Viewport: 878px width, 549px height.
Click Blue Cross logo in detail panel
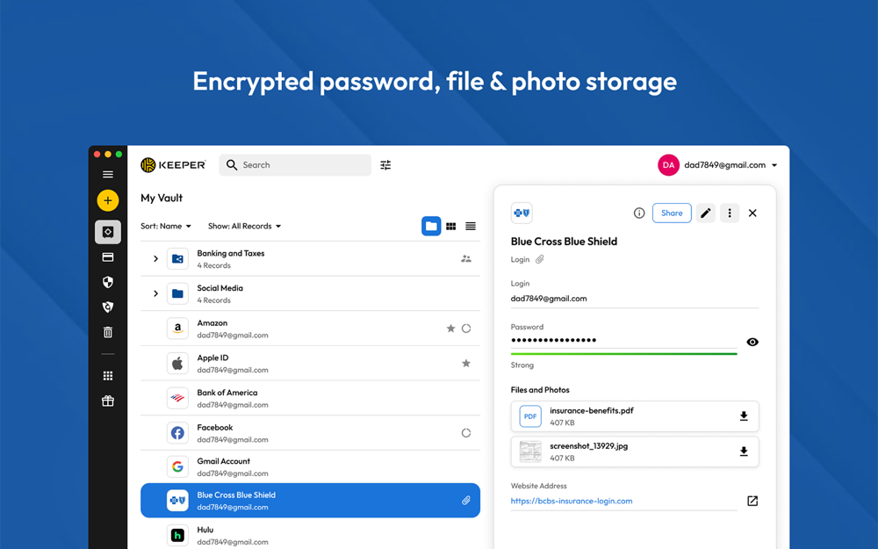point(522,213)
